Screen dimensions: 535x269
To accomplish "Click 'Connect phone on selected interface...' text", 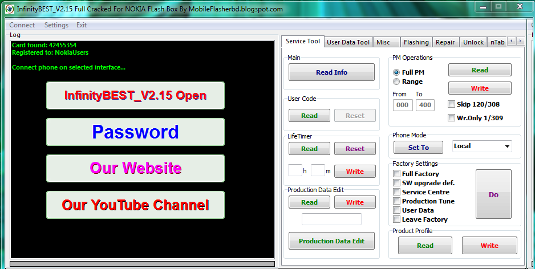I will (x=68, y=67).
